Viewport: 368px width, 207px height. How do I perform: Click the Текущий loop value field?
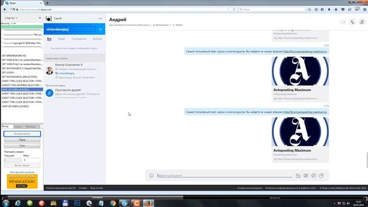tap(13, 160)
